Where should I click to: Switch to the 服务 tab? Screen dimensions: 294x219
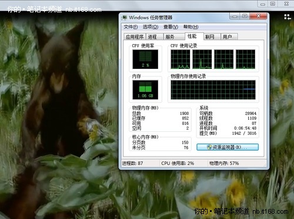tap(173, 36)
